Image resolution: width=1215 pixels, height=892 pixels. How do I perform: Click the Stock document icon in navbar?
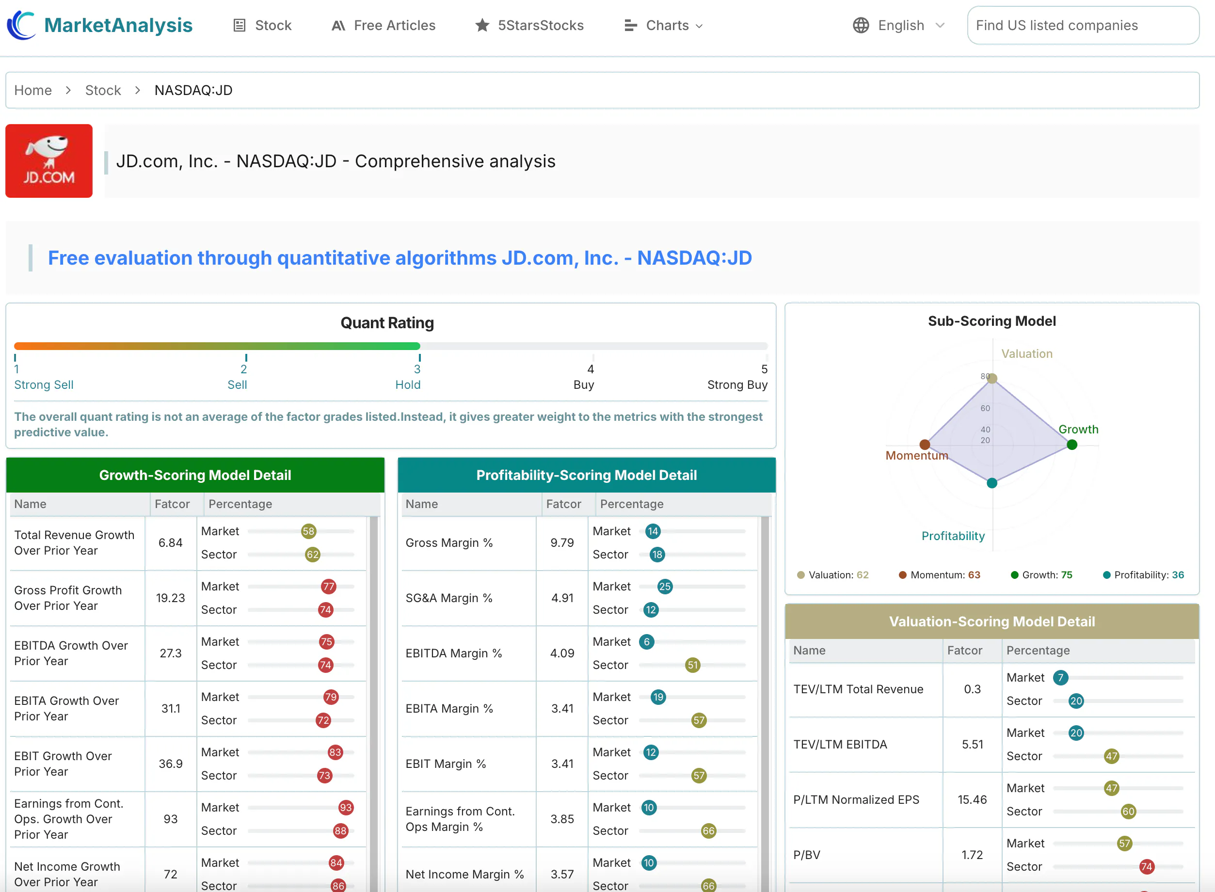pos(239,25)
